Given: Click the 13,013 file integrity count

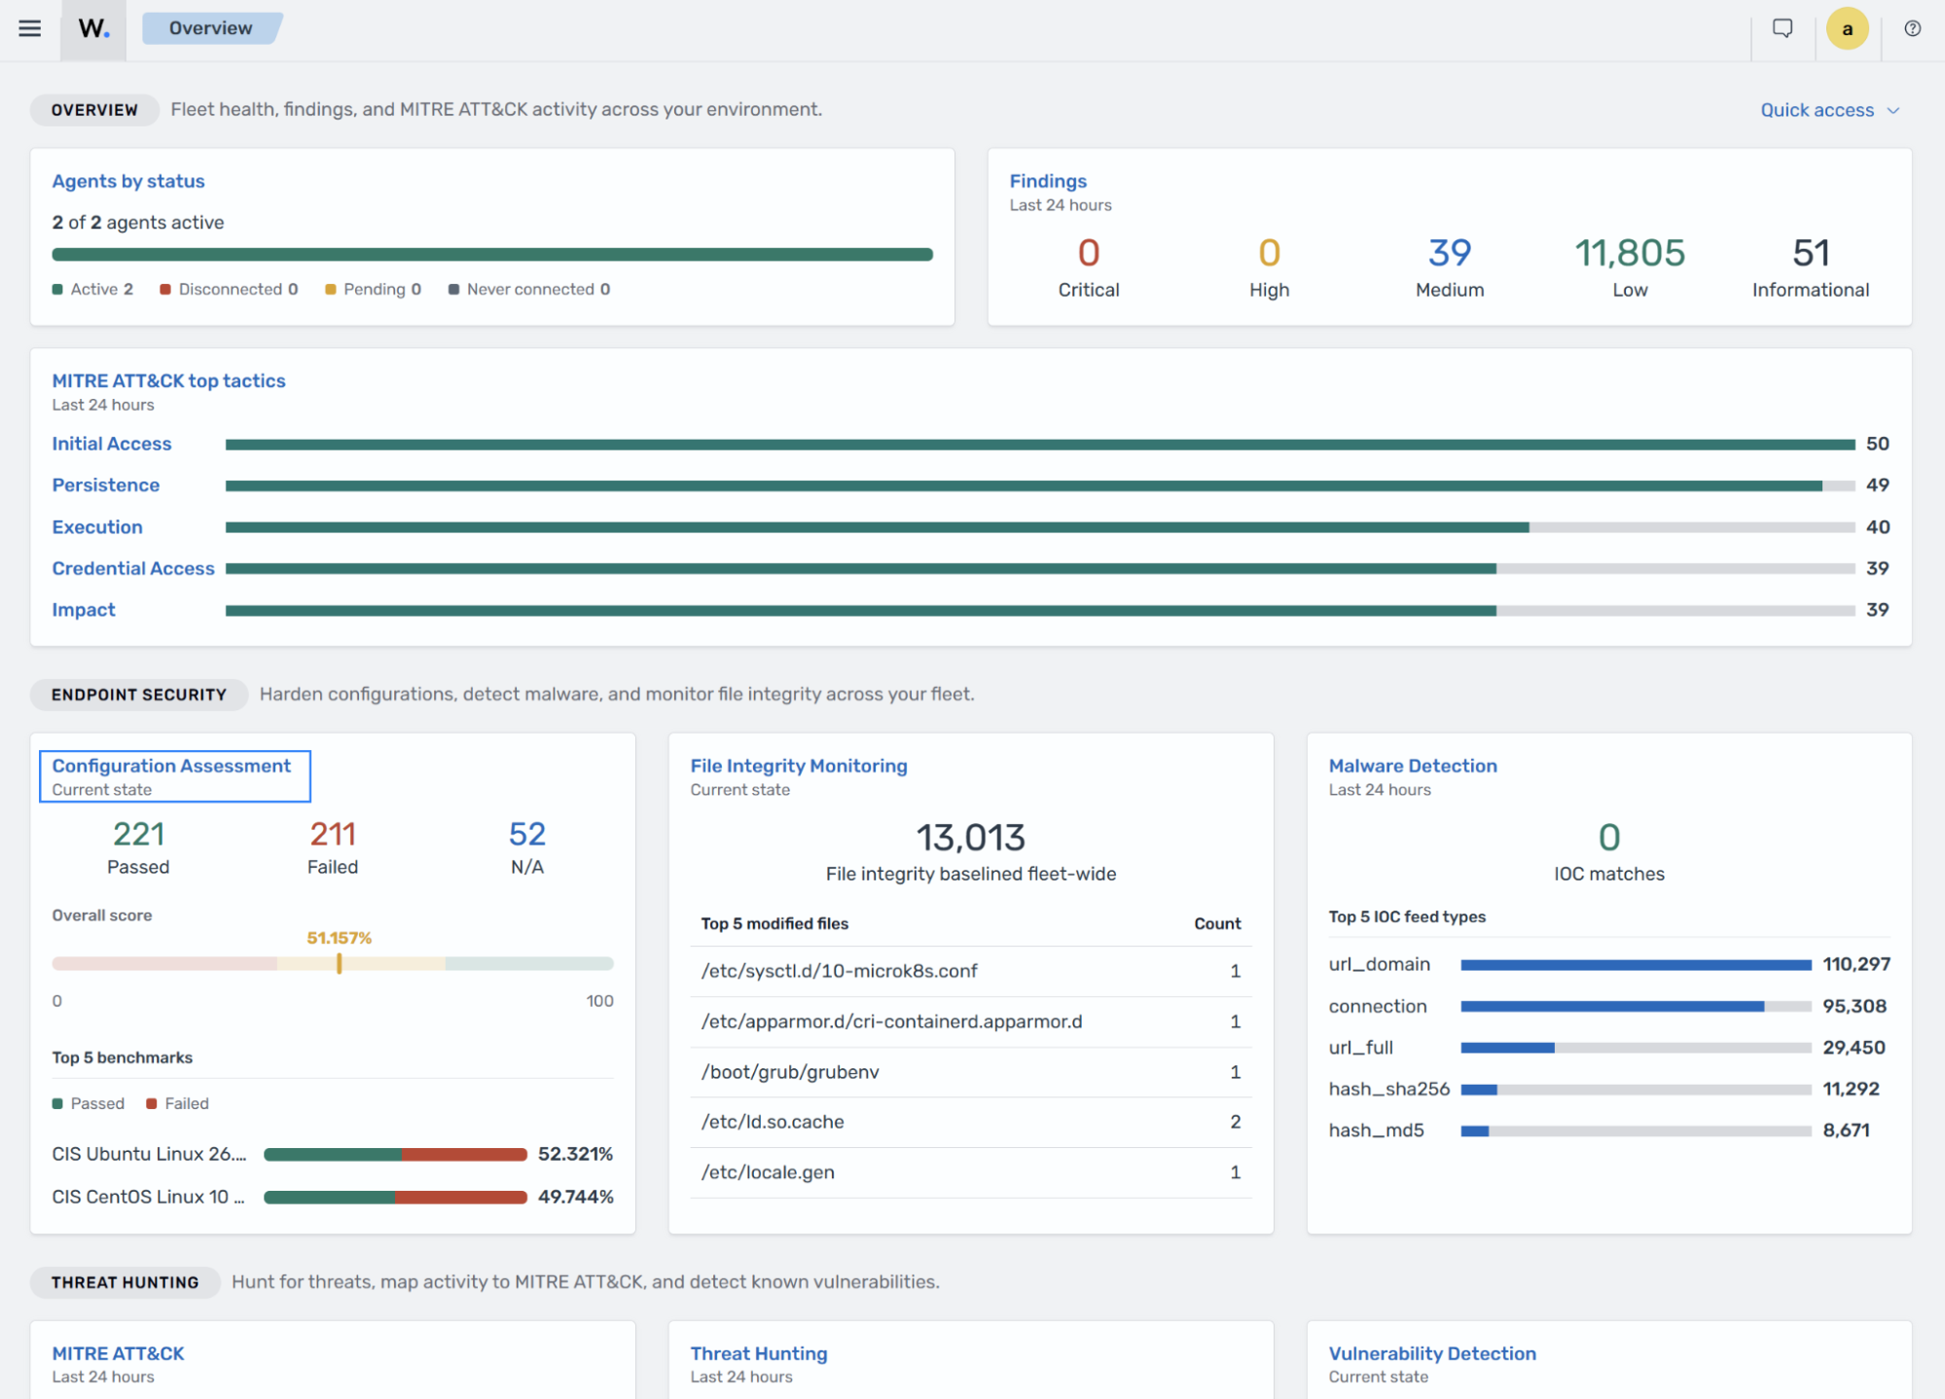Looking at the screenshot, I should pyautogui.click(x=971, y=838).
